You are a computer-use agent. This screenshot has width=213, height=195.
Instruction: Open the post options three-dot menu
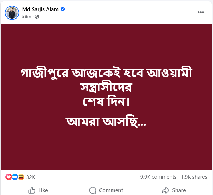[201, 12]
